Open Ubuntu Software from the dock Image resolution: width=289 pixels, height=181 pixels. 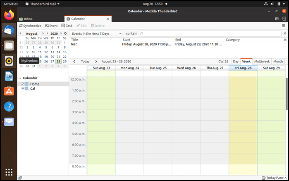coord(9,91)
